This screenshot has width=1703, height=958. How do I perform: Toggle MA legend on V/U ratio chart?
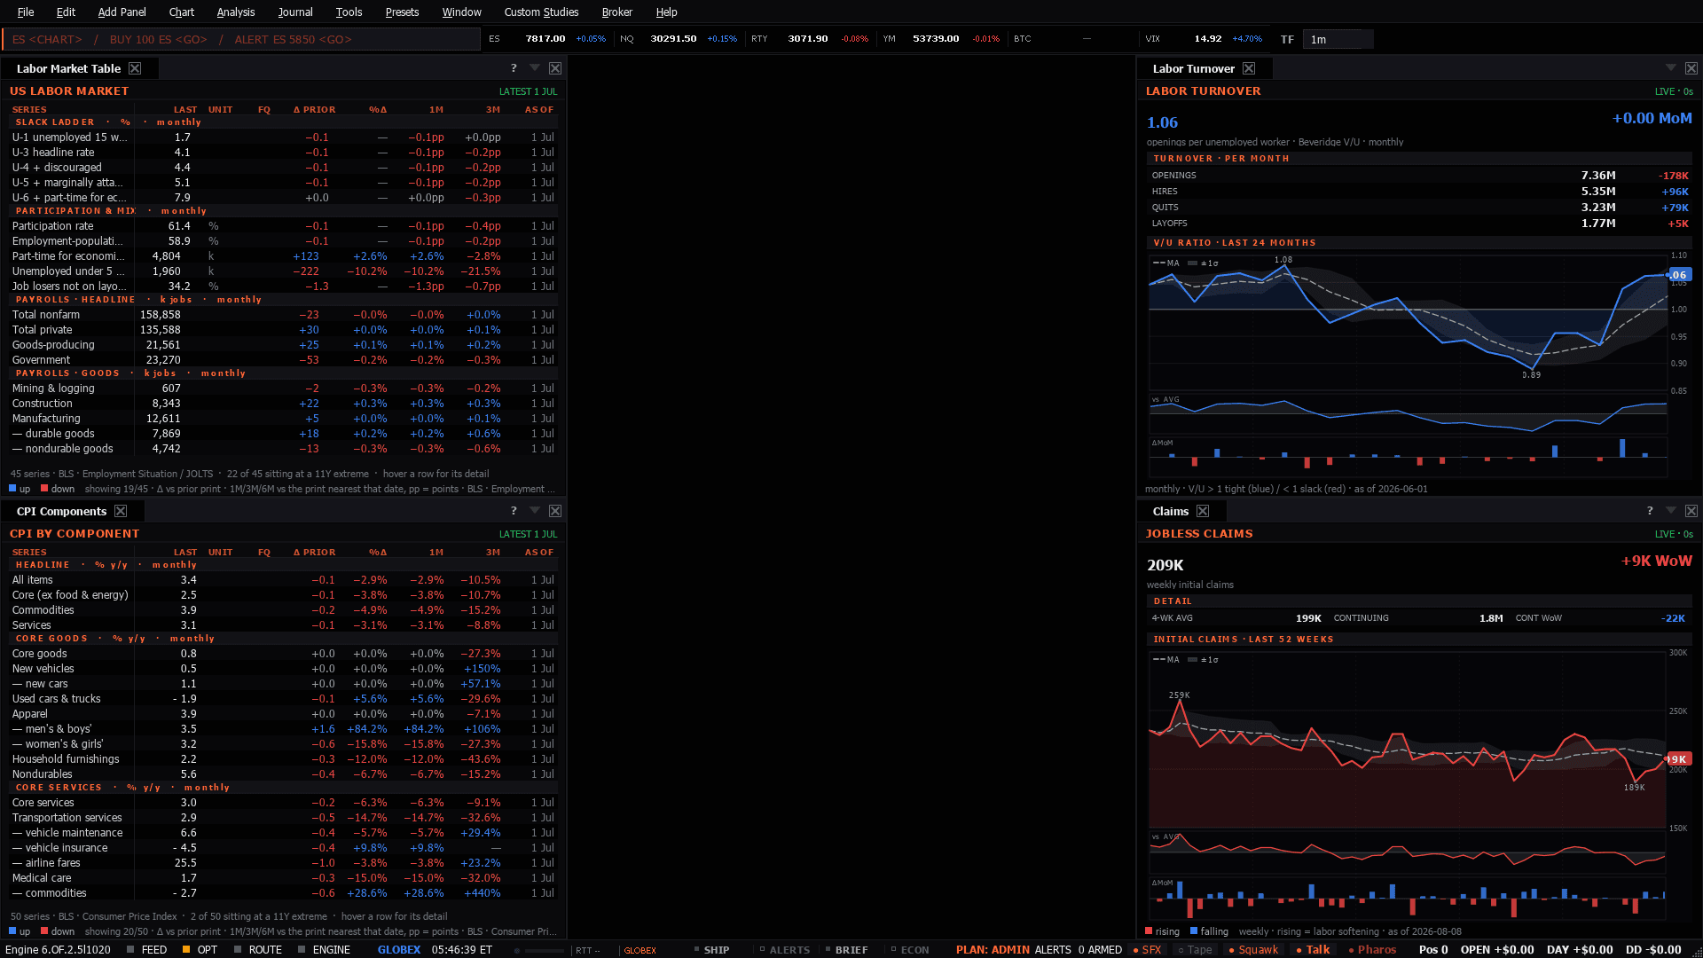tap(1166, 263)
